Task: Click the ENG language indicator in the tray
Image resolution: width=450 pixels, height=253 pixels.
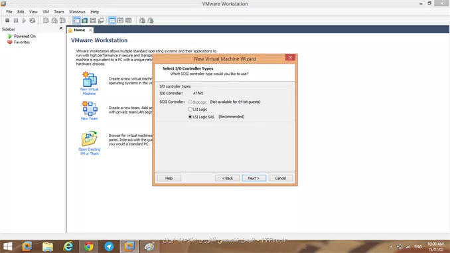Action: (418, 246)
